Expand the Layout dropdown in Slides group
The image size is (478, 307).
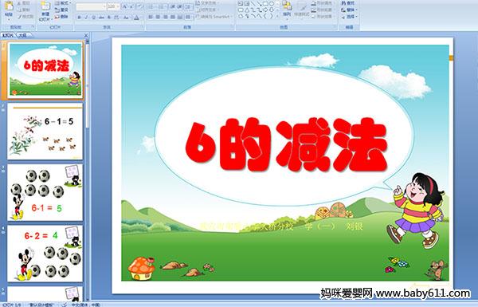63,3
